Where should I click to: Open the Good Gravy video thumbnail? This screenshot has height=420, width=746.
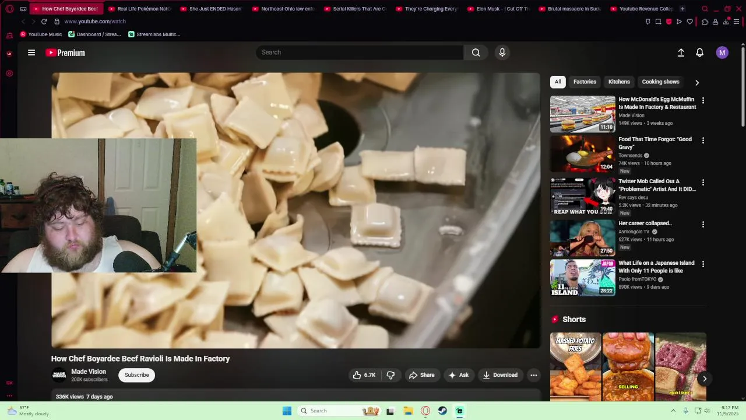pos(582,154)
